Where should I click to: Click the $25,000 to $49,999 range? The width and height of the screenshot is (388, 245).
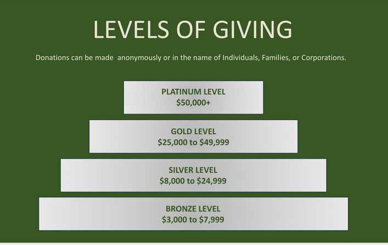(x=194, y=142)
